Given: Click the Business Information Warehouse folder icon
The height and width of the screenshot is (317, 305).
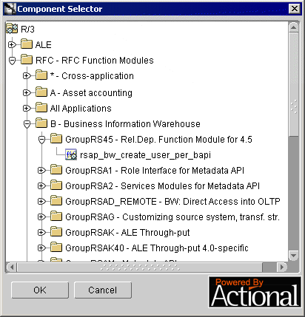Looking at the screenshot, I should tap(41, 123).
